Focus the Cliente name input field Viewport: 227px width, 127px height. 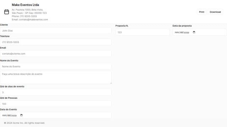pos(56,31)
